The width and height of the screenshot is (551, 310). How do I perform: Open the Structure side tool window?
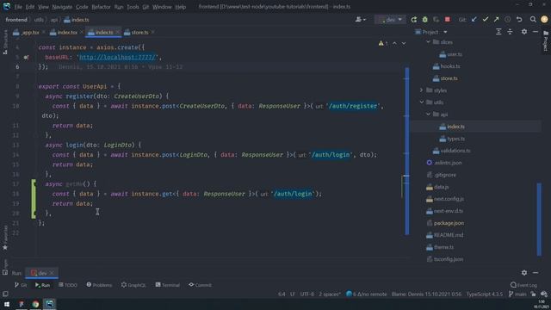(5, 42)
